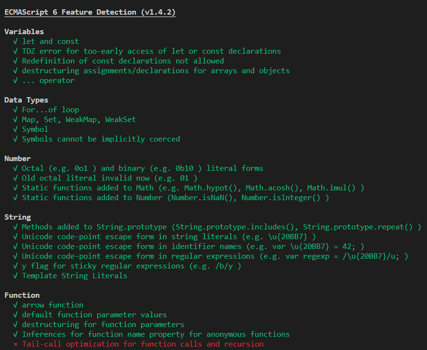Click the 'ECMAScript 6 Feature Detection' title

pyautogui.click(x=90, y=12)
